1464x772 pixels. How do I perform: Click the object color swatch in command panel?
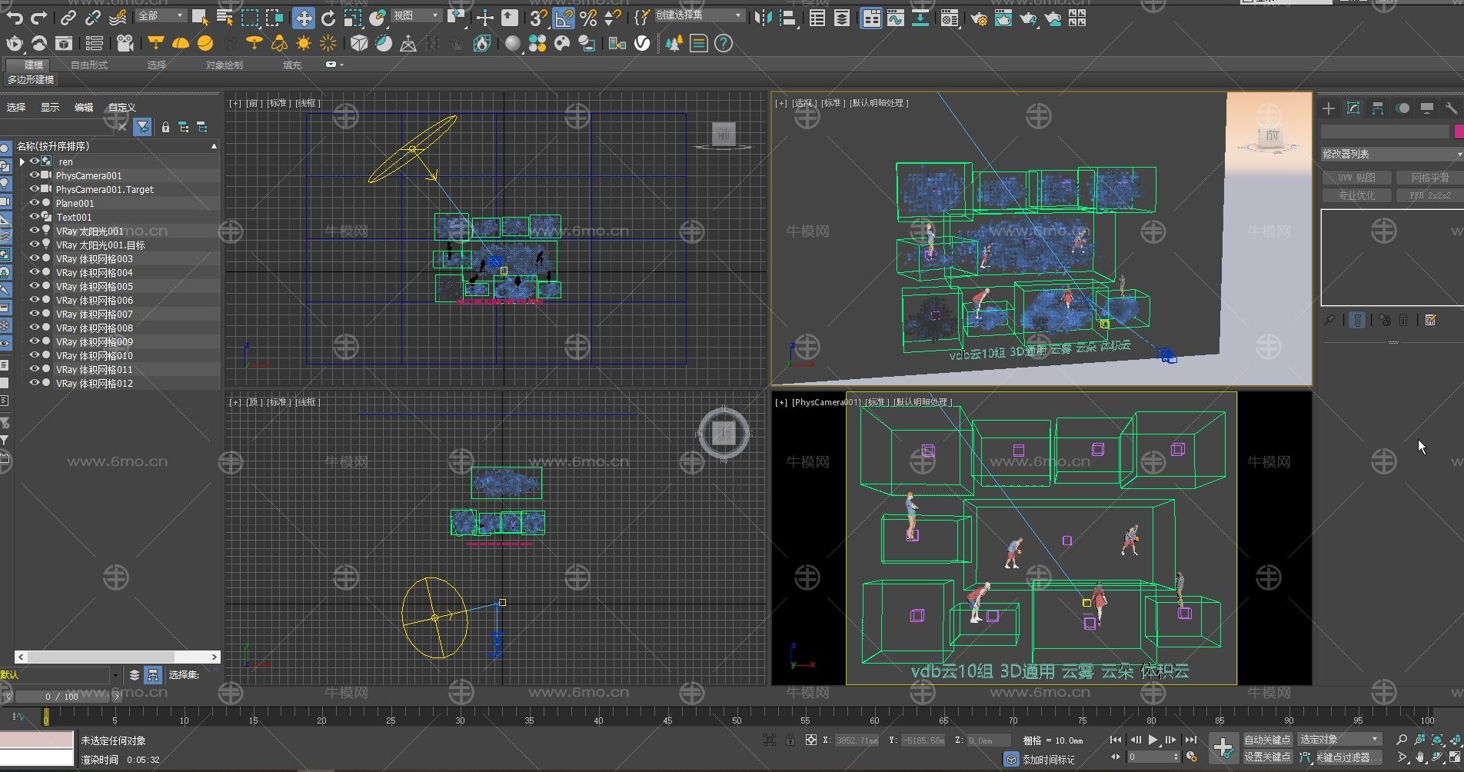pyautogui.click(x=1459, y=132)
